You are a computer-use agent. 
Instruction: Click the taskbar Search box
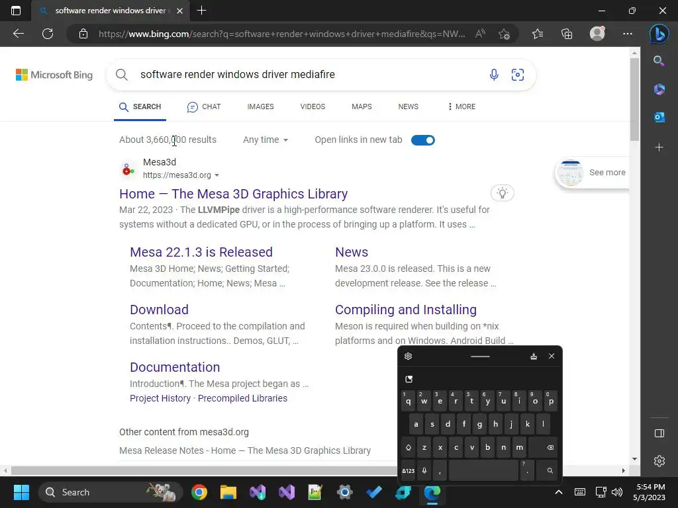(111, 492)
